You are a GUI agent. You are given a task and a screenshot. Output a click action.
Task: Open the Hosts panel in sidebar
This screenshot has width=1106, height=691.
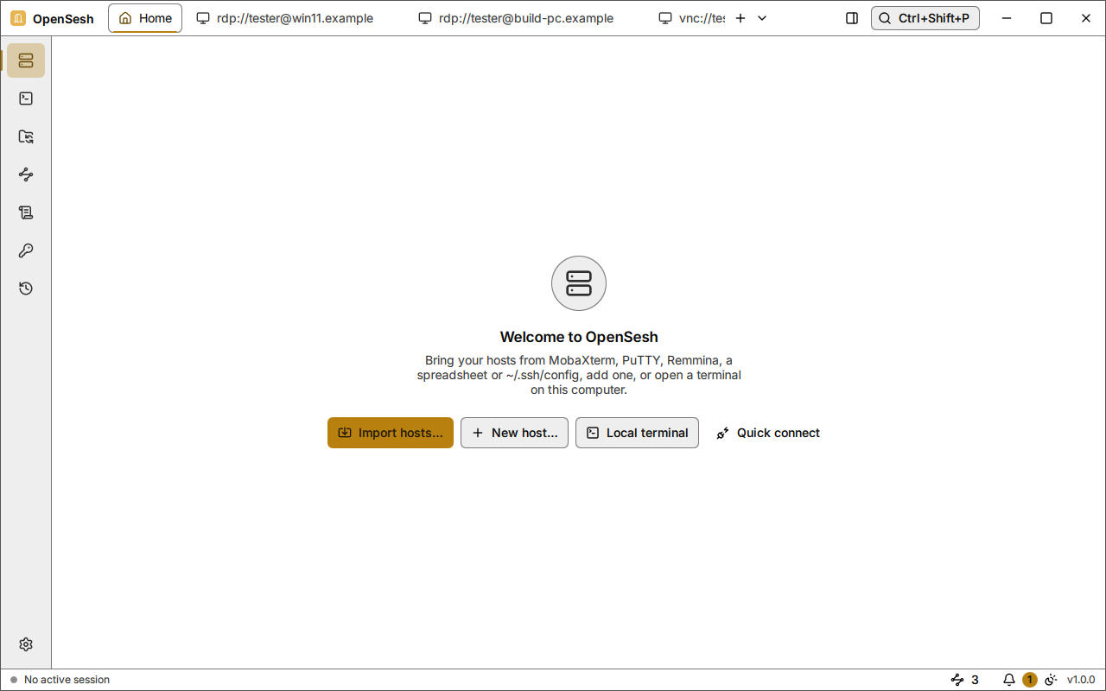coord(26,60)
